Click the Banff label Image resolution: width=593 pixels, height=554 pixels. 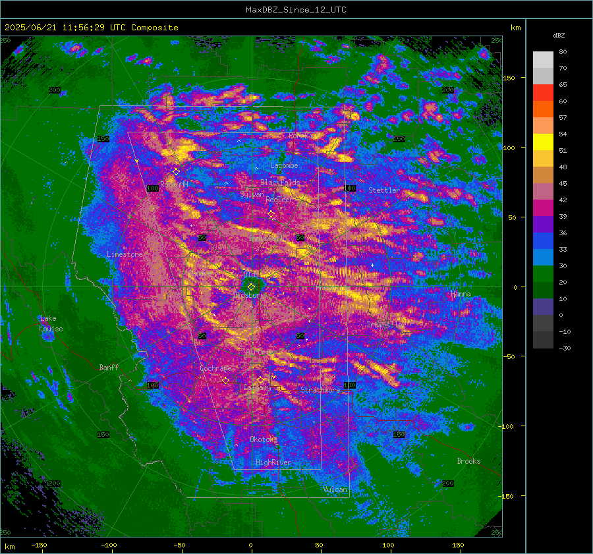coord(109,367)
